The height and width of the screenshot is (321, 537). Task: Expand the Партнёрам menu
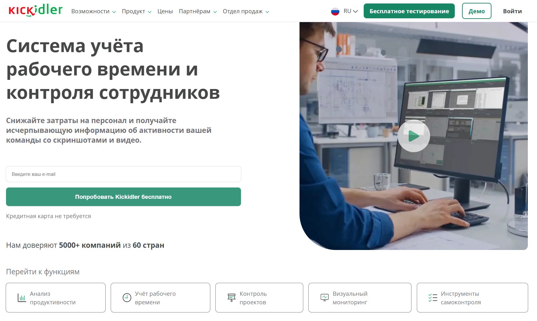point(198,11)
